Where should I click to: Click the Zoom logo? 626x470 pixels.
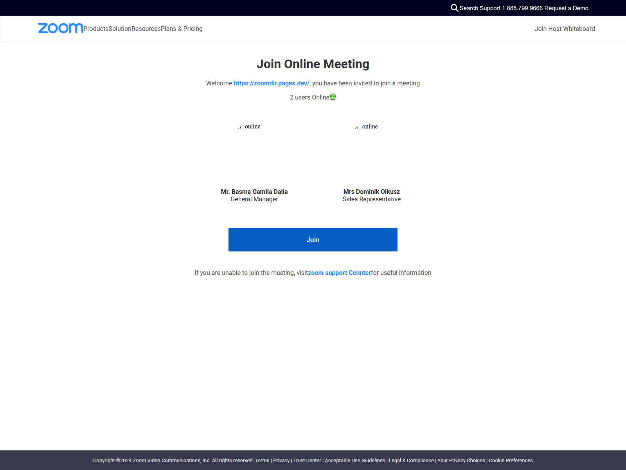(61, 28)
